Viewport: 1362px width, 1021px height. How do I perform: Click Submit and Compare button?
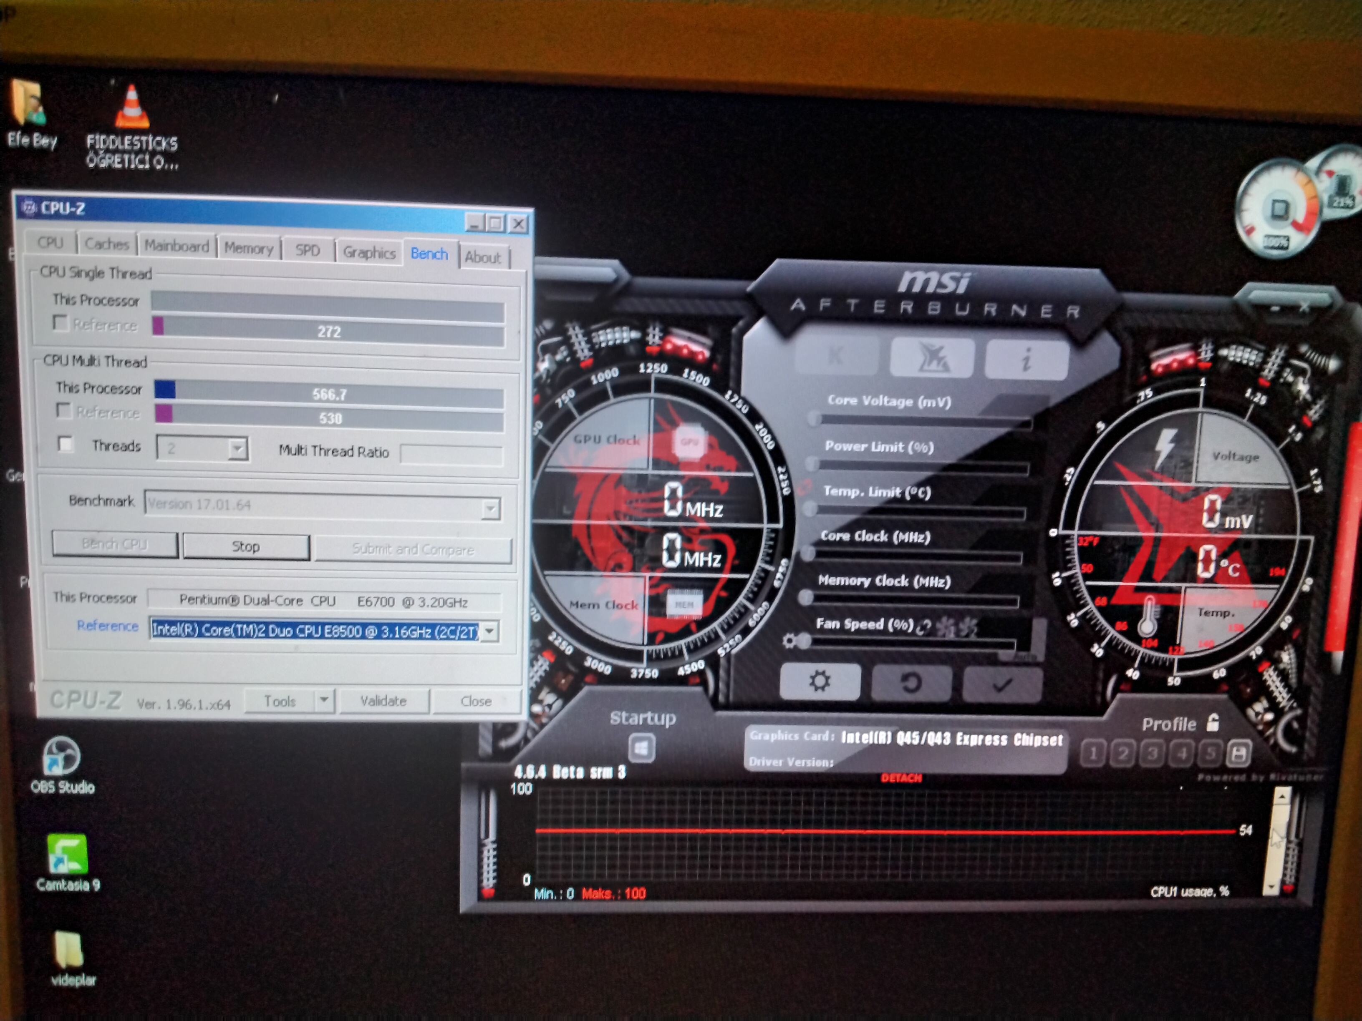click(x=413, y=549)
